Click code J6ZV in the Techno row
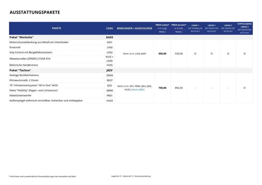Image resolution: width=262 pixels, height=185 pixels. coord(109,70)
